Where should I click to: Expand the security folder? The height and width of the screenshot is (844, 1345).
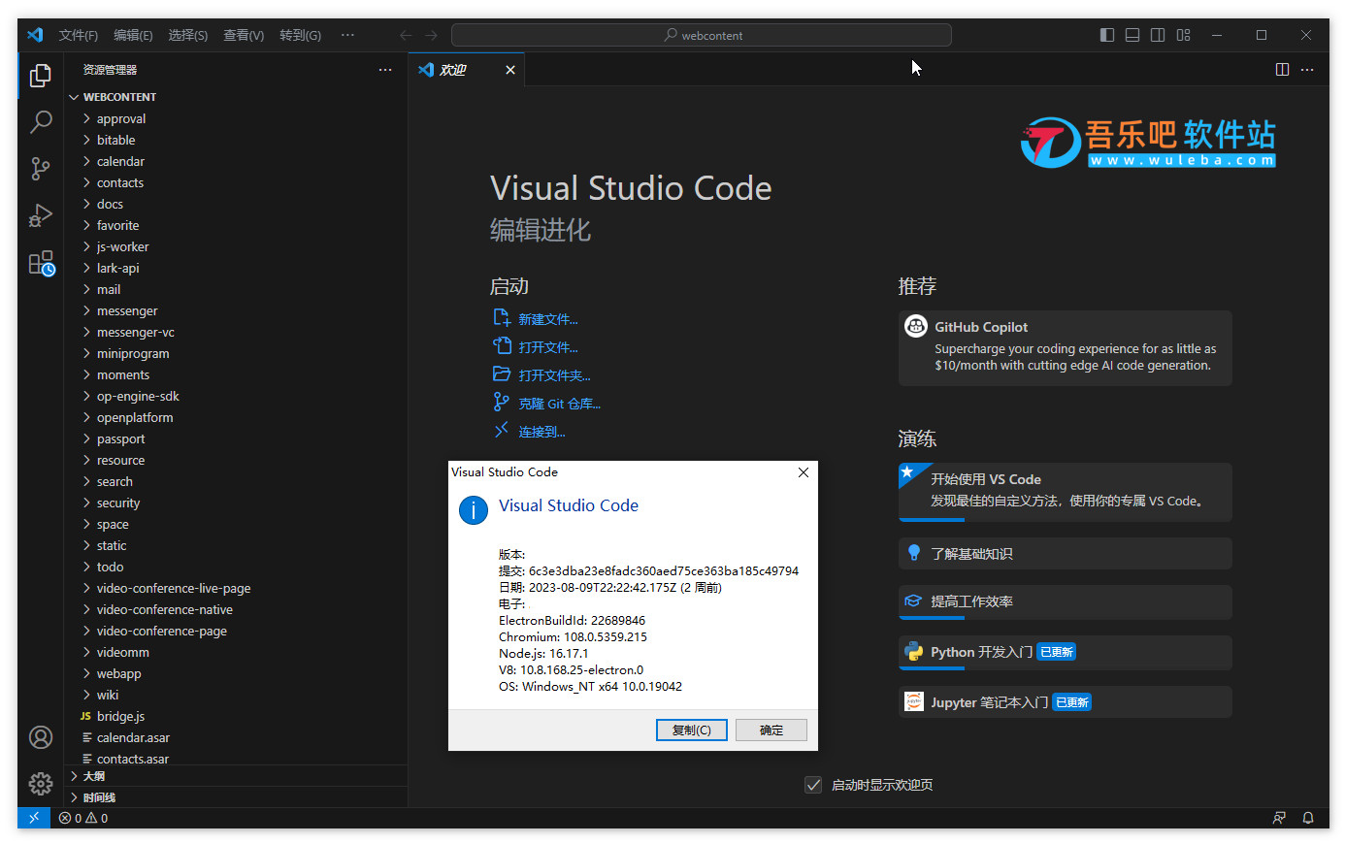pos(238,503)
